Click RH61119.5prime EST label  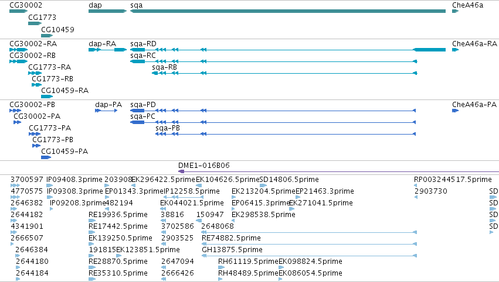click(248, 262)
